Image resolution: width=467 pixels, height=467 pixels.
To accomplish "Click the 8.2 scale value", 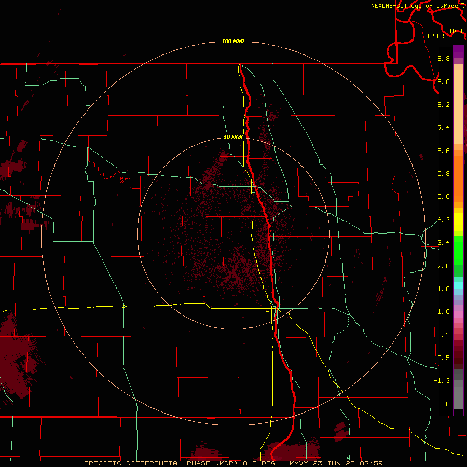I will point(444,104).
